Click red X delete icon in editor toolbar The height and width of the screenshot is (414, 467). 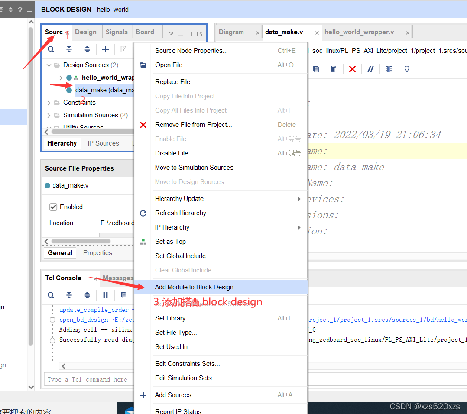click(x=352, y=69)
